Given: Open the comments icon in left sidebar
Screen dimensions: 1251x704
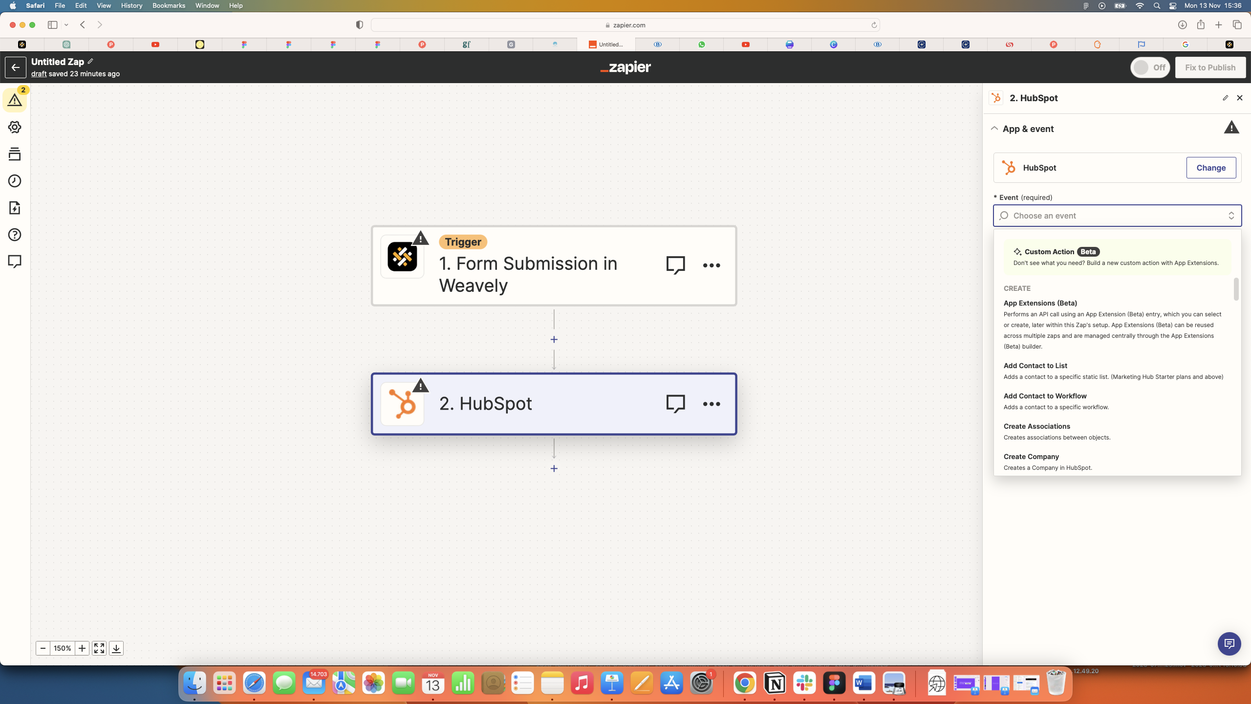Looking at the screenshot, I should (x=15, y=262).
